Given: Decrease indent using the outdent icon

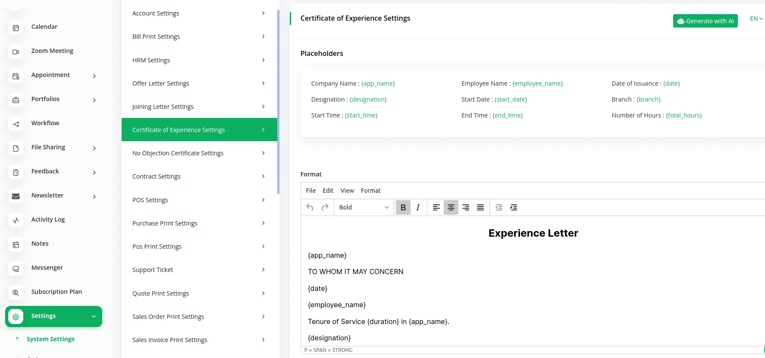Looking at the screenshot, I should click(499, 207).
